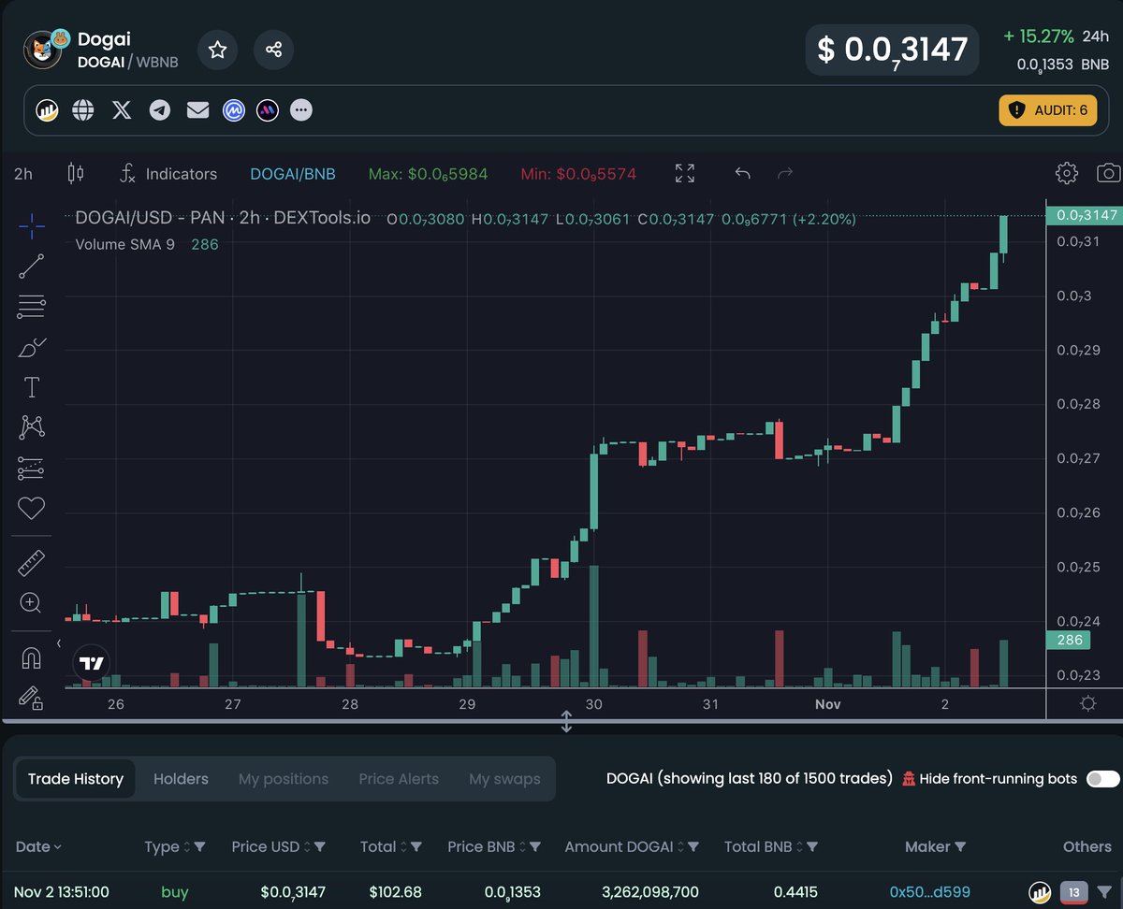Image resolution: width=1123 pixels, height=909 pixels.
Task: Open the Trade History tab
Action: [x=76, y=779]
